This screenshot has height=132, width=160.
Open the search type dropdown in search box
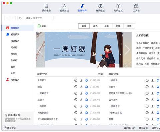[x=29, y=18]
